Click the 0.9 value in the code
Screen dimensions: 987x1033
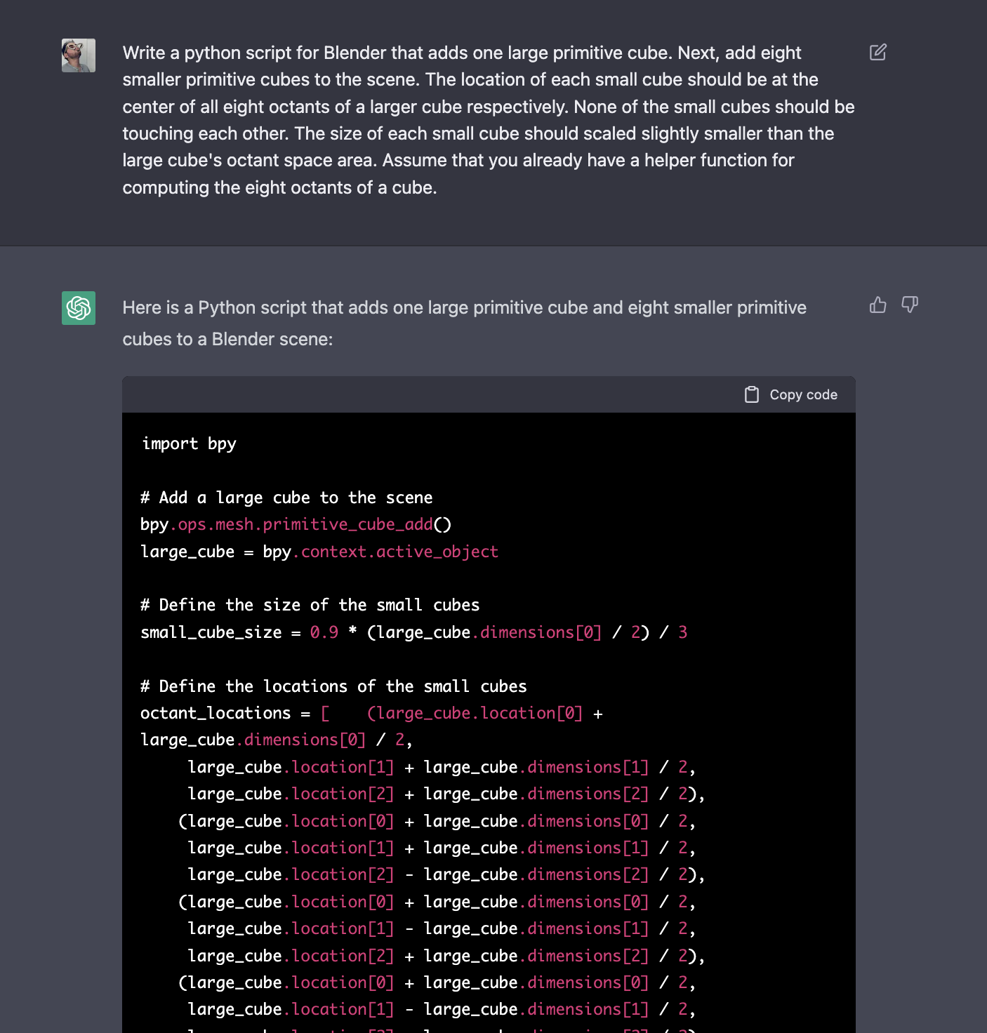[324, 632]
